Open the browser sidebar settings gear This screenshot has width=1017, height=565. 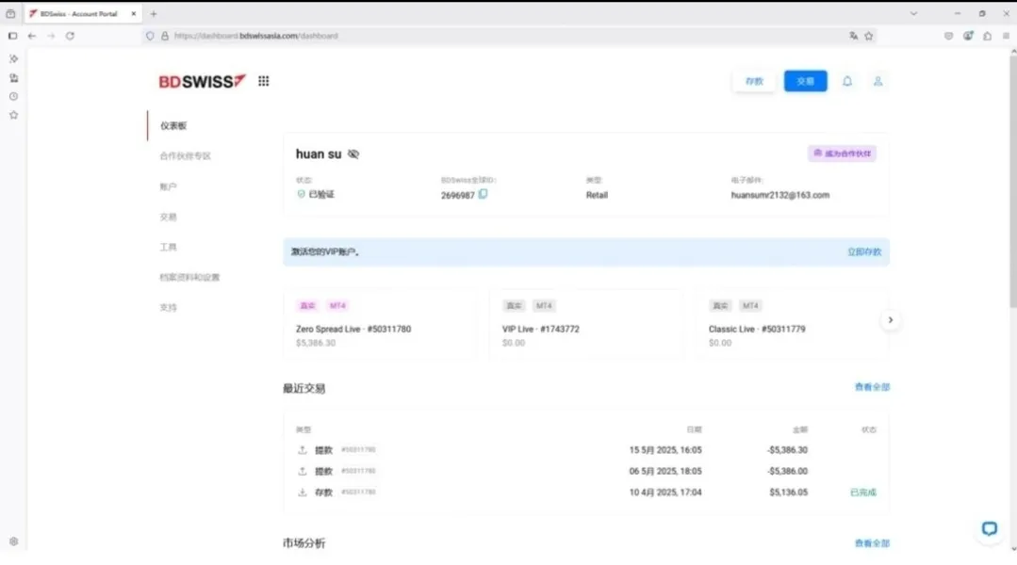[x=13, y=541]
